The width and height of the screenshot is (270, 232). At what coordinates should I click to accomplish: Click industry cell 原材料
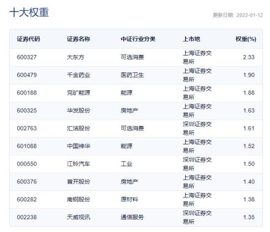129,199
